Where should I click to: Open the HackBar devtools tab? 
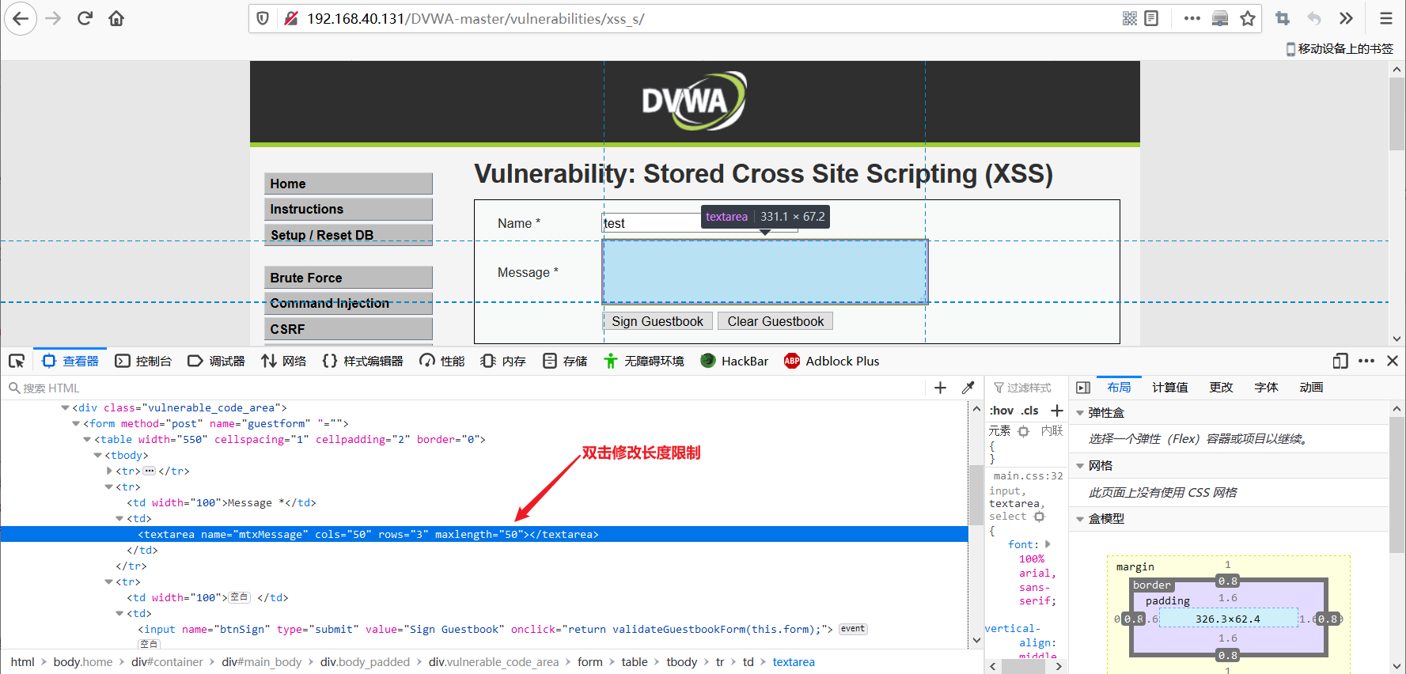[x=734, y=362]
